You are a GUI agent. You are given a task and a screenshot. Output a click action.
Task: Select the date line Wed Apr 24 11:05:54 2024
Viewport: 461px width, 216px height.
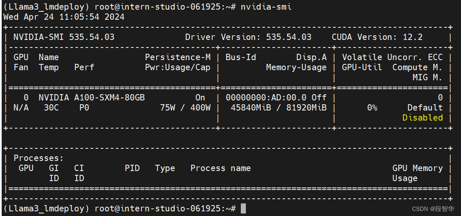pyautogui.click(x=64, y=17)
